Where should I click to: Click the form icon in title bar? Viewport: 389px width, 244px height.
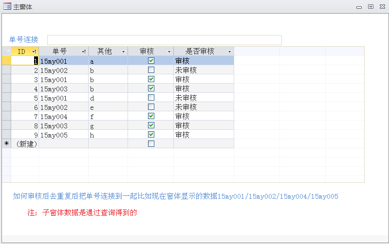pyautogui.click(x=7, y=7)
